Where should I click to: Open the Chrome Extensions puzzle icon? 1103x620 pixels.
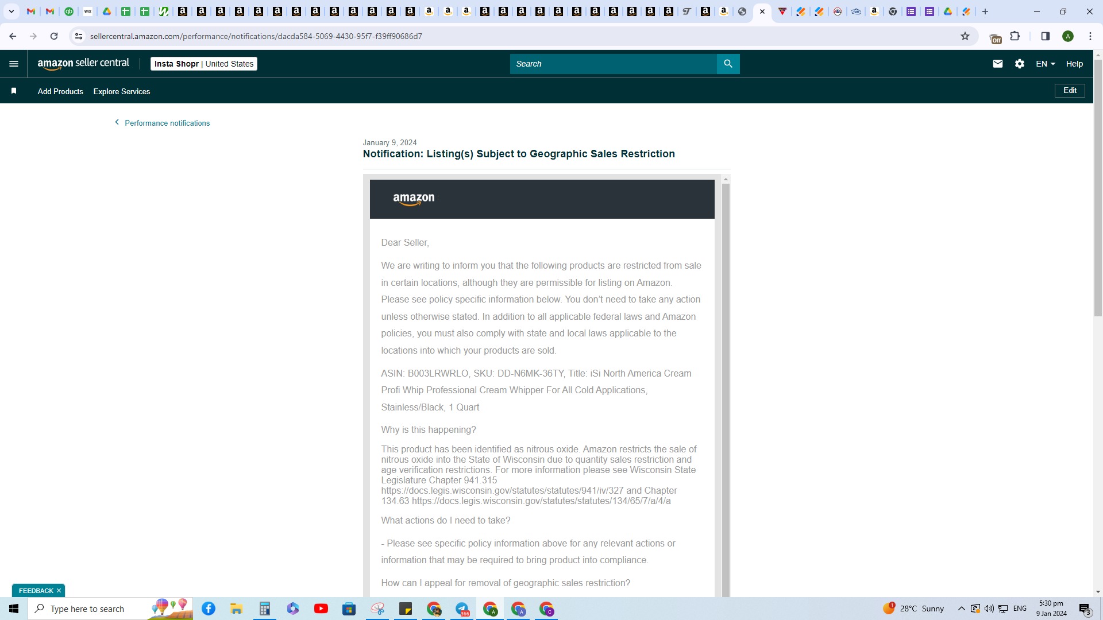[1015, 36]
